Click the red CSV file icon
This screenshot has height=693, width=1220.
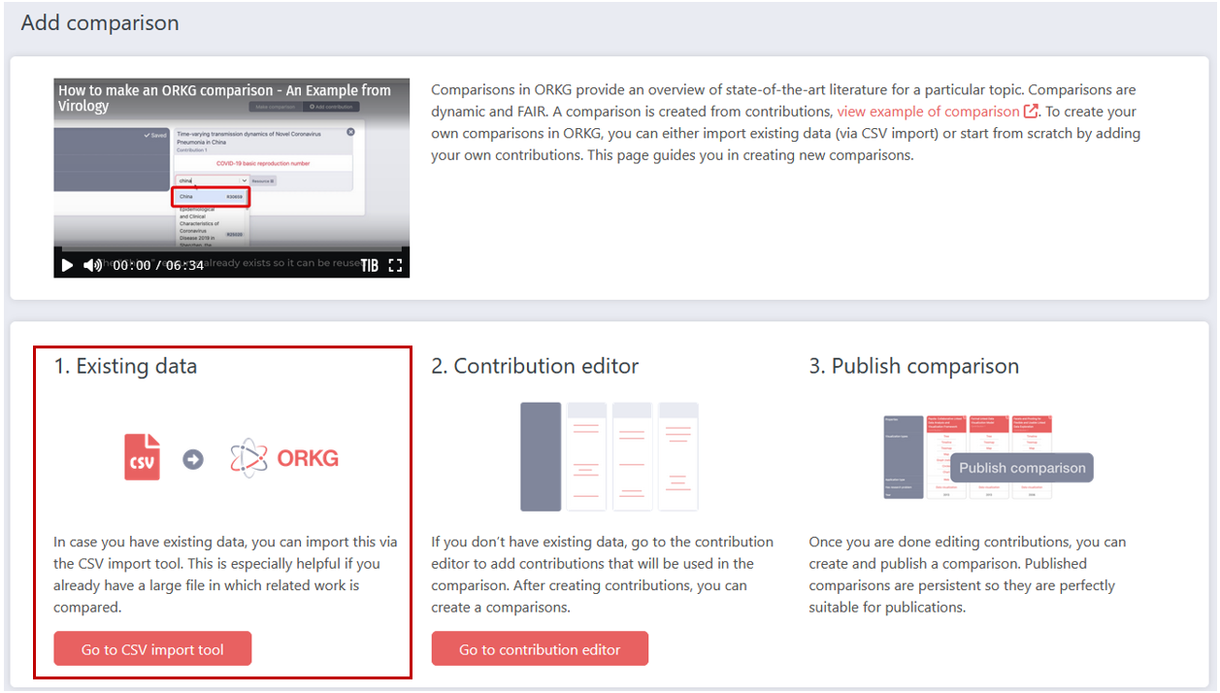[x=140, y=457]
